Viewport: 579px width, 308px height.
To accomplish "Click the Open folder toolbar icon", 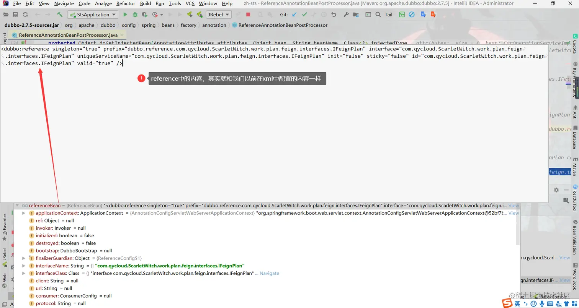I will coord(5,15).
